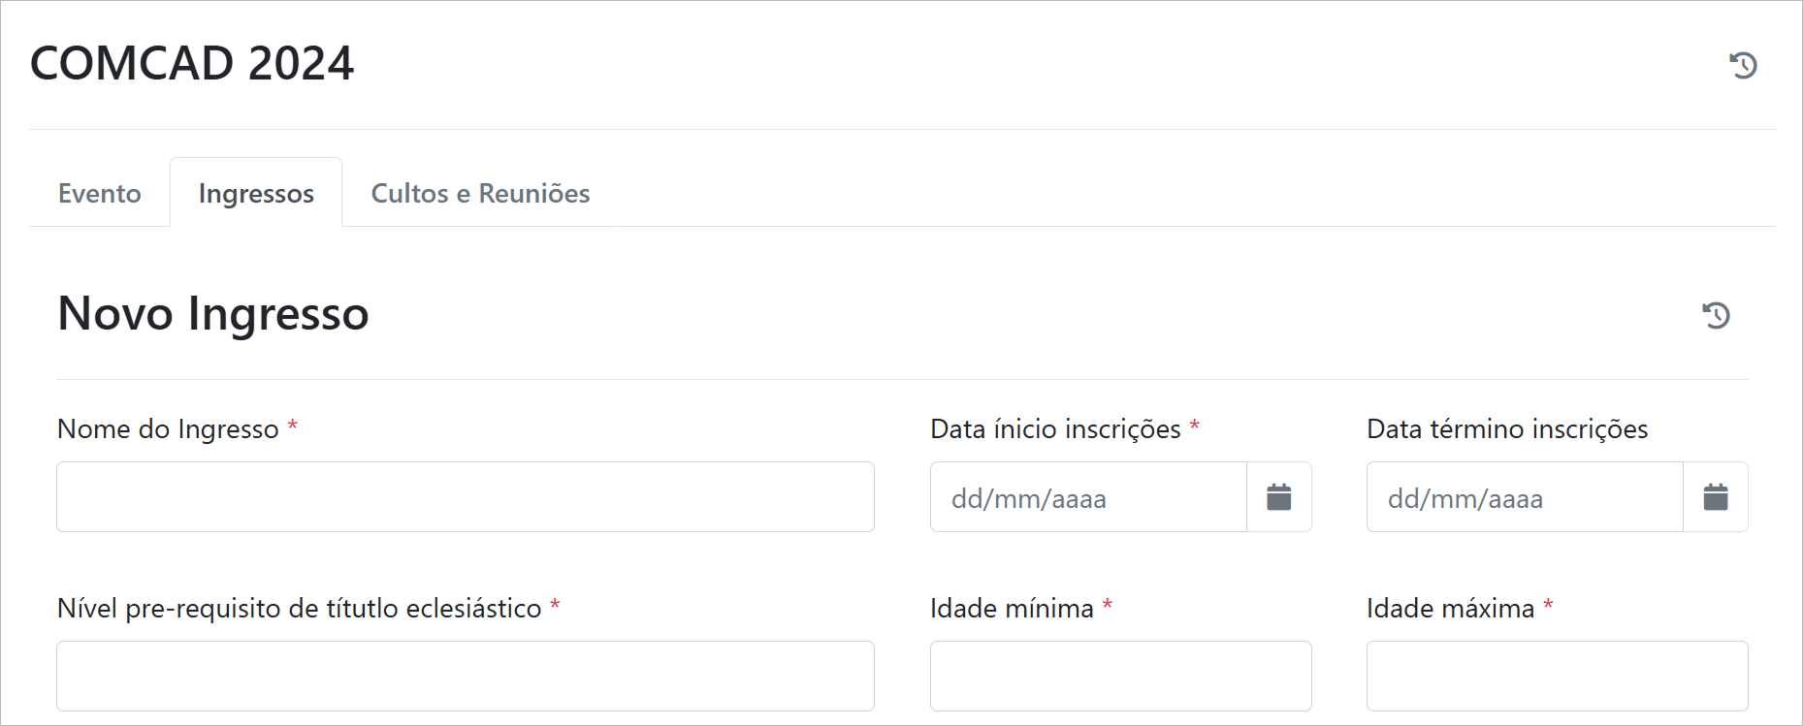Open the history icon beside COMCAD 2024
1803x726 pixels.
pyautogui.click(x=1743, y=65)
